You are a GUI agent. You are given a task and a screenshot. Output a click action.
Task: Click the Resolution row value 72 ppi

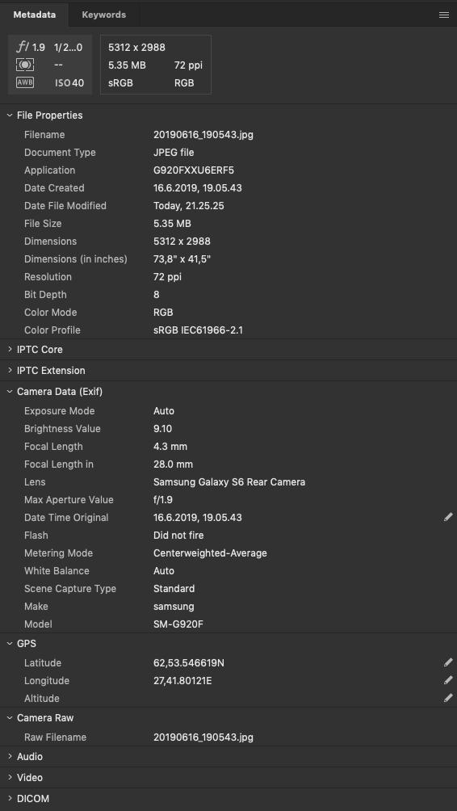(x=167, y=277)
